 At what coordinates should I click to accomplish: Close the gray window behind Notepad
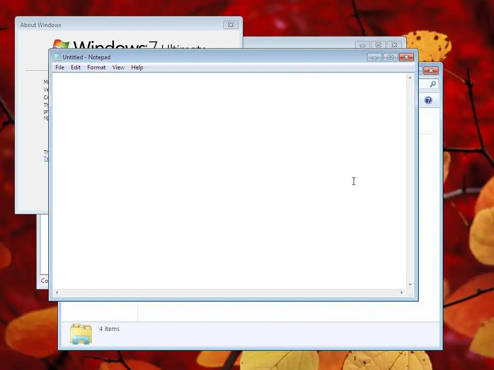394,45
